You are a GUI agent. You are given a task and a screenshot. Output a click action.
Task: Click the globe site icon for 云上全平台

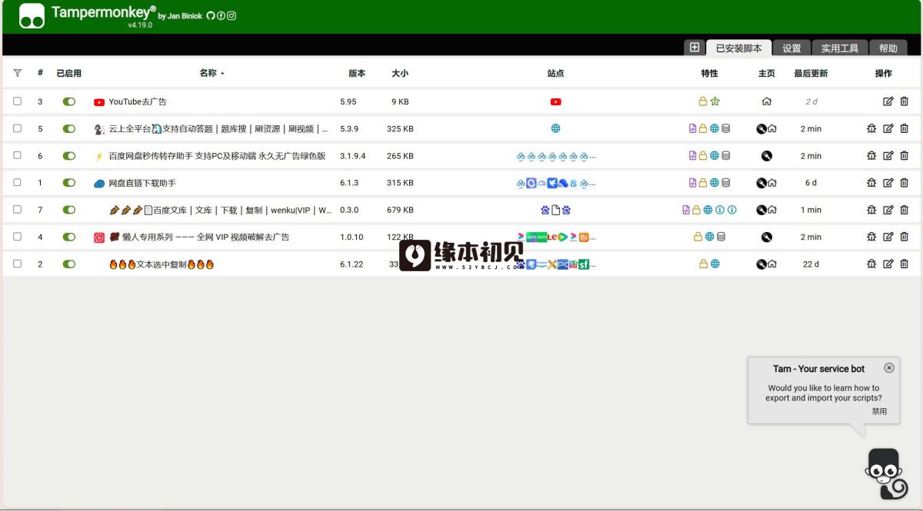(555, 129)
